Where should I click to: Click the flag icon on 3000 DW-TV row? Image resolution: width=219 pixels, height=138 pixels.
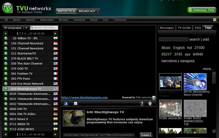pyautogui.click(x=55, y=109)
